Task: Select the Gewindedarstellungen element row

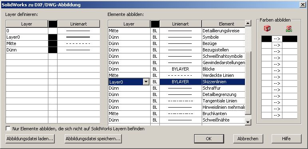Action: (224, 63)
